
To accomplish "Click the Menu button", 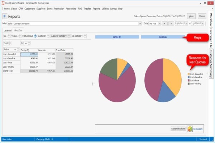I will pyautogui.click(x=202, y=16).
